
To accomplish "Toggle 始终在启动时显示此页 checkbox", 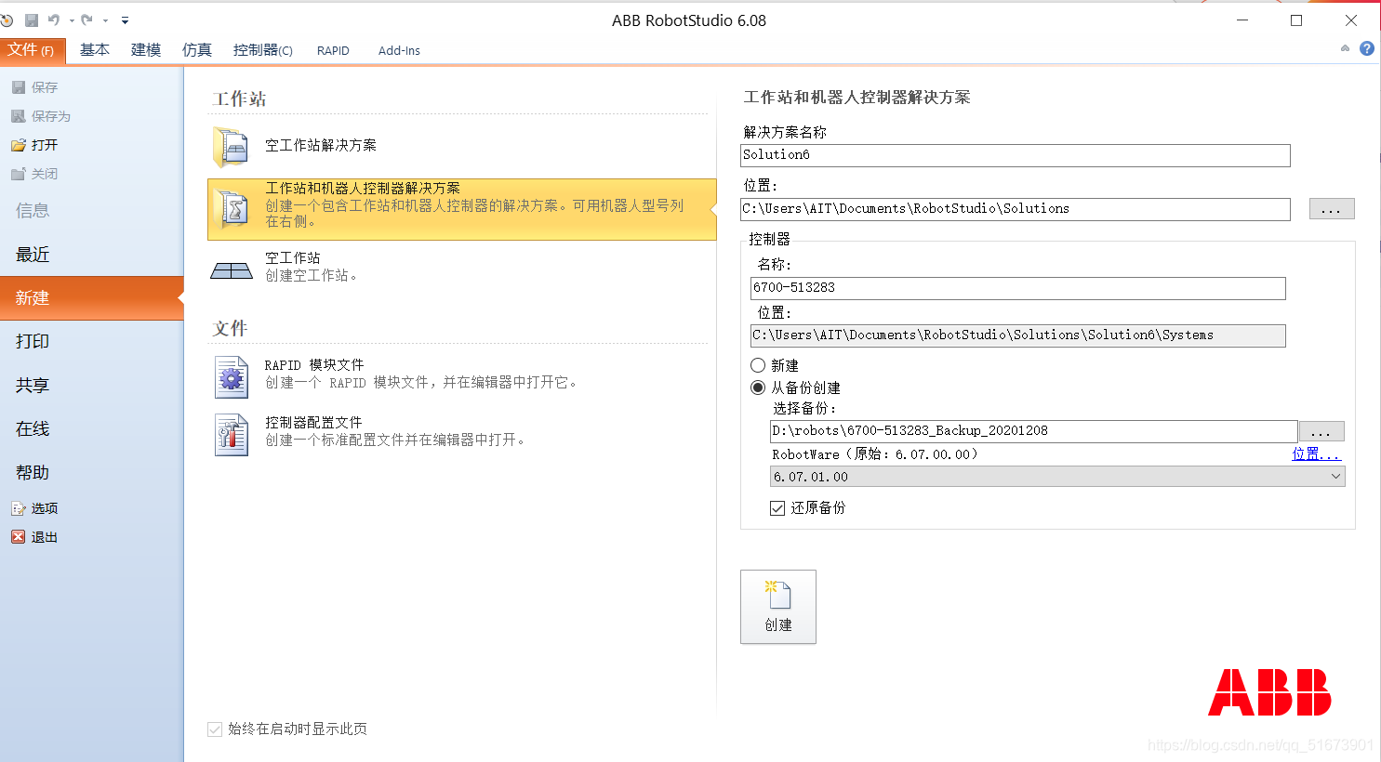I will 215,729.
